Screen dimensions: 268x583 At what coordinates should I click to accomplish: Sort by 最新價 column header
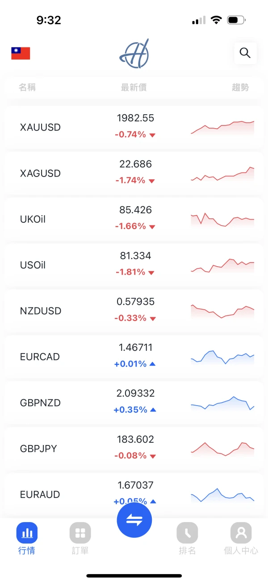[x=134, y=88]
